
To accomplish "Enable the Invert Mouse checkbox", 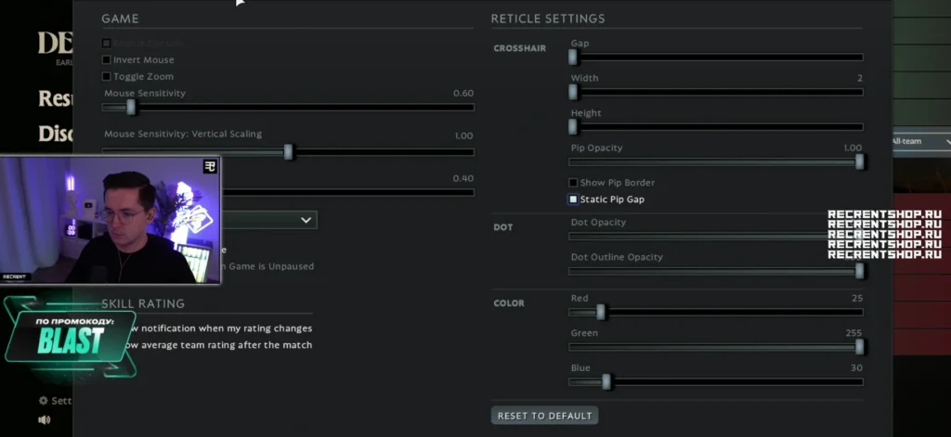I will (x=107, y=60).
